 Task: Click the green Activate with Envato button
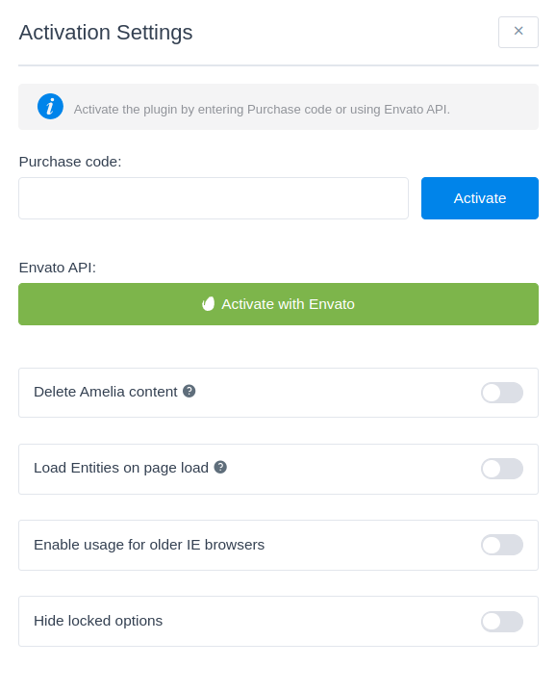(278, 304)
